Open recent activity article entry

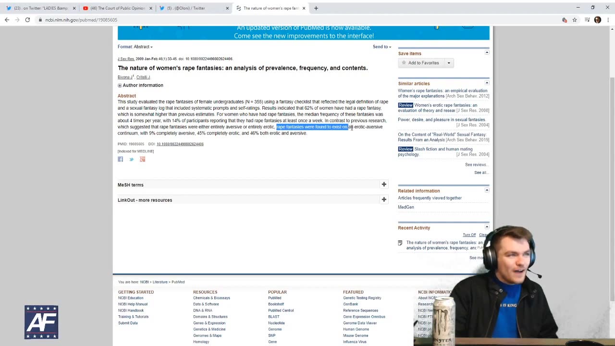tap(444, 245)
